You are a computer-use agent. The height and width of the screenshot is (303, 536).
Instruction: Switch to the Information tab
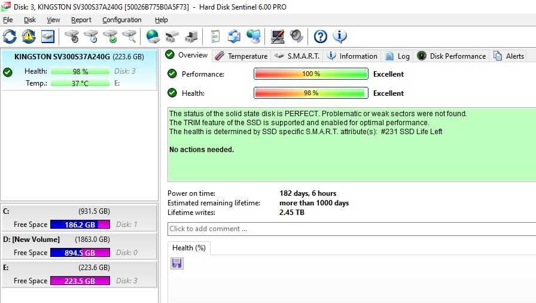point(352,56)
